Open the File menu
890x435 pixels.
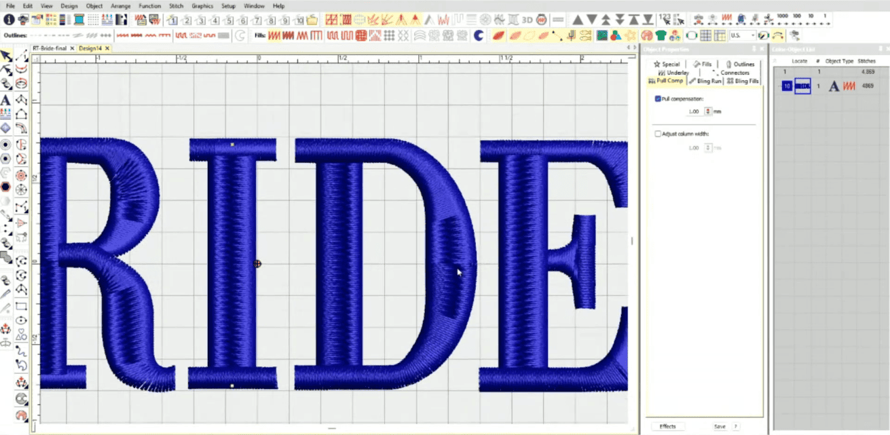[10, 5]
